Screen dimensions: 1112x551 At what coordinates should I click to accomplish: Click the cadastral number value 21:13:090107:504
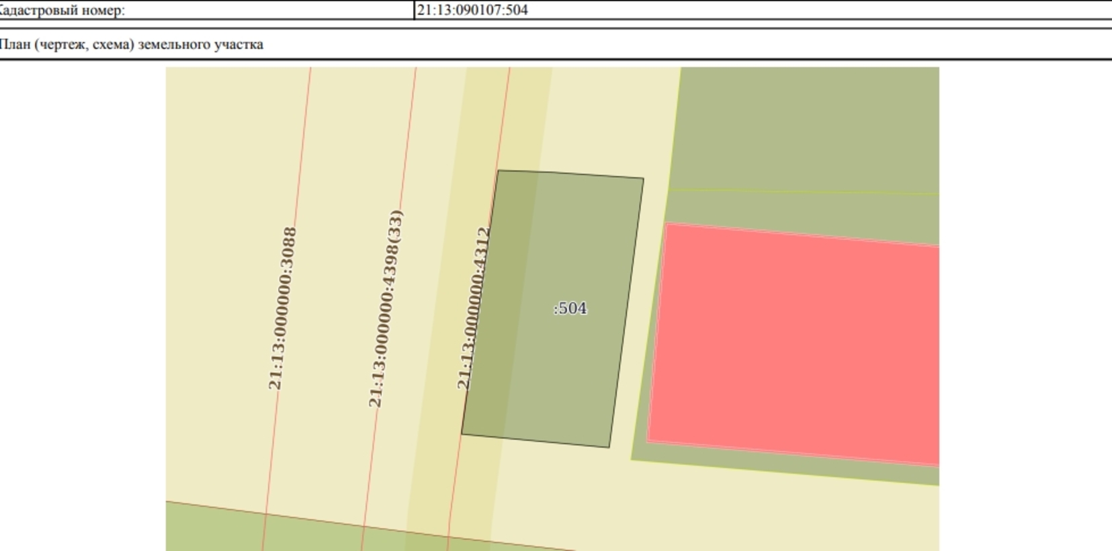472,10
